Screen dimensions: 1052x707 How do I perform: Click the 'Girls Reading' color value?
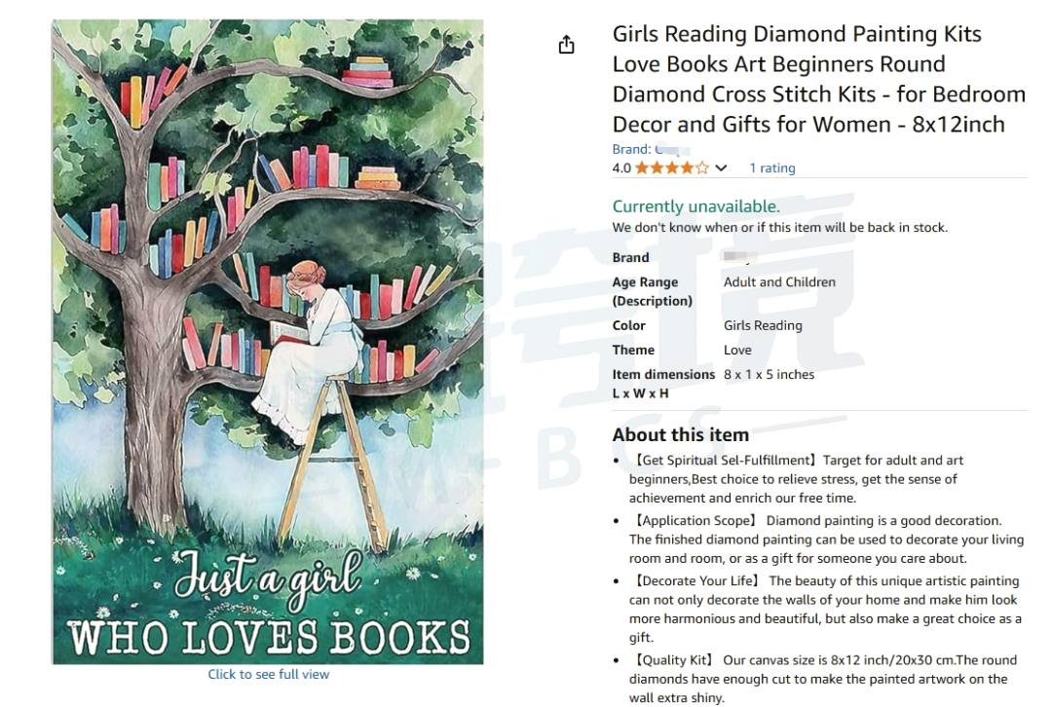click(x=763, y=325)
